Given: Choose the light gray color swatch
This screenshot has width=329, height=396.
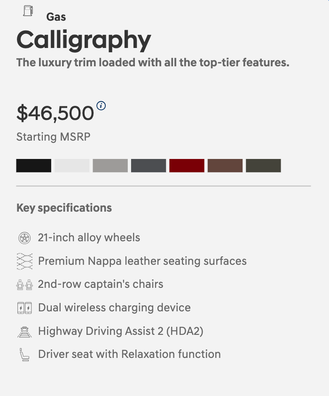Looking at the screenshot, I should (110, 166).
